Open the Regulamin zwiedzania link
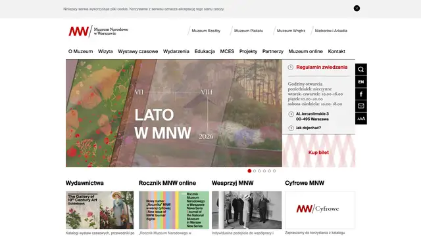Viewport: 421px width, 236px height. [322, 67]
